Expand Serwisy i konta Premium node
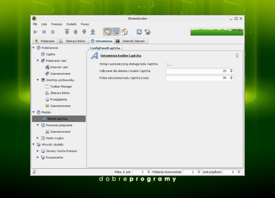275x198 pixels. click(38, 151)
